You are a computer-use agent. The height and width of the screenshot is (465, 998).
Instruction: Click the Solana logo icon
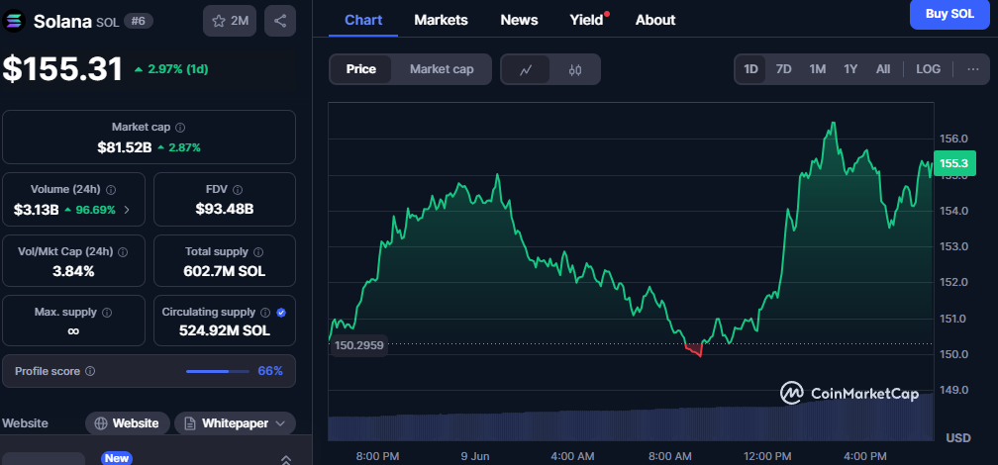(14, 21)
